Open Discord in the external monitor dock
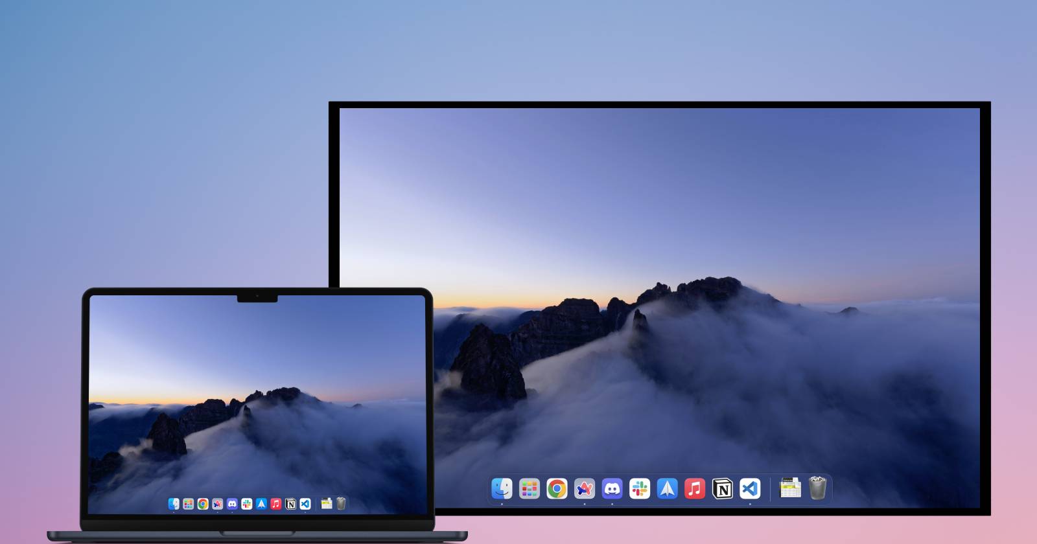 (x=612, y=488)
